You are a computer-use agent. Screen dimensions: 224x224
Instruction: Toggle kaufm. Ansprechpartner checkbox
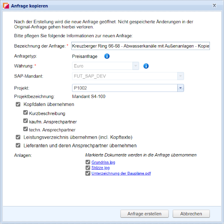25,121
